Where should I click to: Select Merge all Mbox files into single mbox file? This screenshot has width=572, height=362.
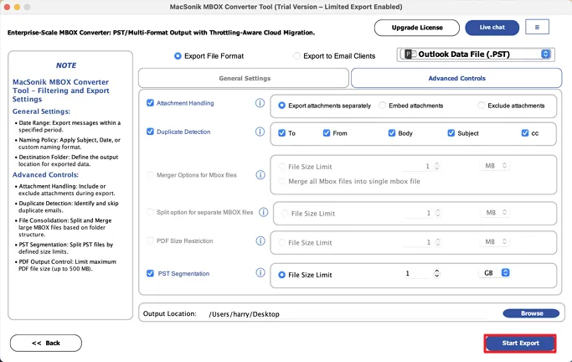(281, 181)
